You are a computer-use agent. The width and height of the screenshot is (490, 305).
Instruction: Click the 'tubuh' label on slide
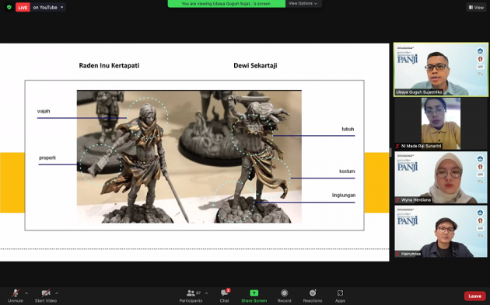[348, 129]
